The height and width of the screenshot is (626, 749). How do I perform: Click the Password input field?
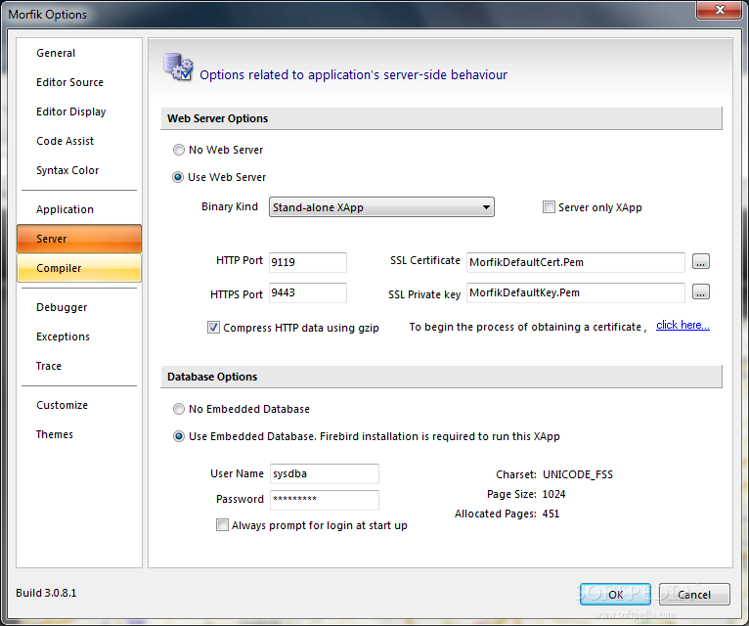point(325,500)
